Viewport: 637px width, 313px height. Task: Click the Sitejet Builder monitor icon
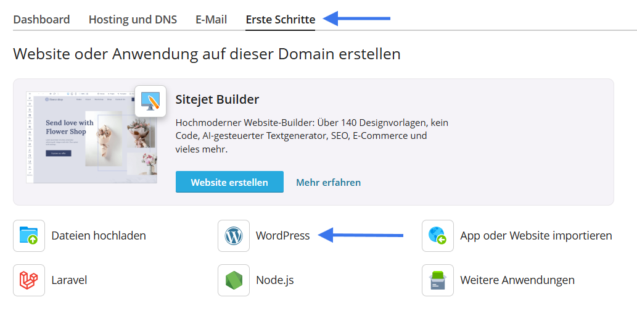point(150,101)
